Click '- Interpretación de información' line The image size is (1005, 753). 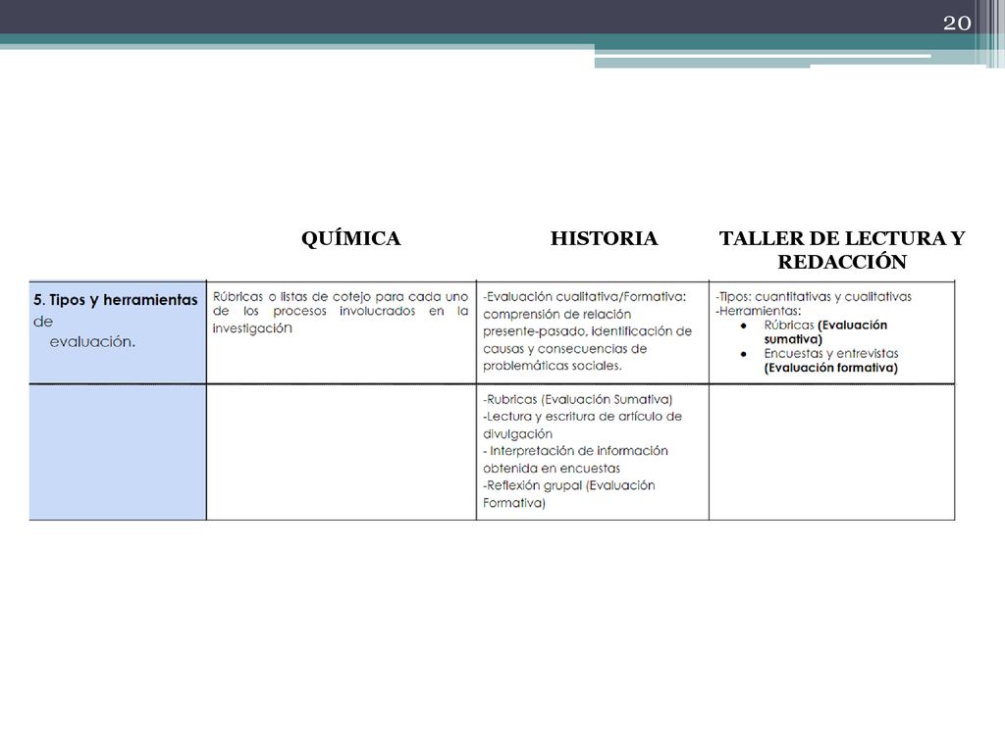point(575,451)
